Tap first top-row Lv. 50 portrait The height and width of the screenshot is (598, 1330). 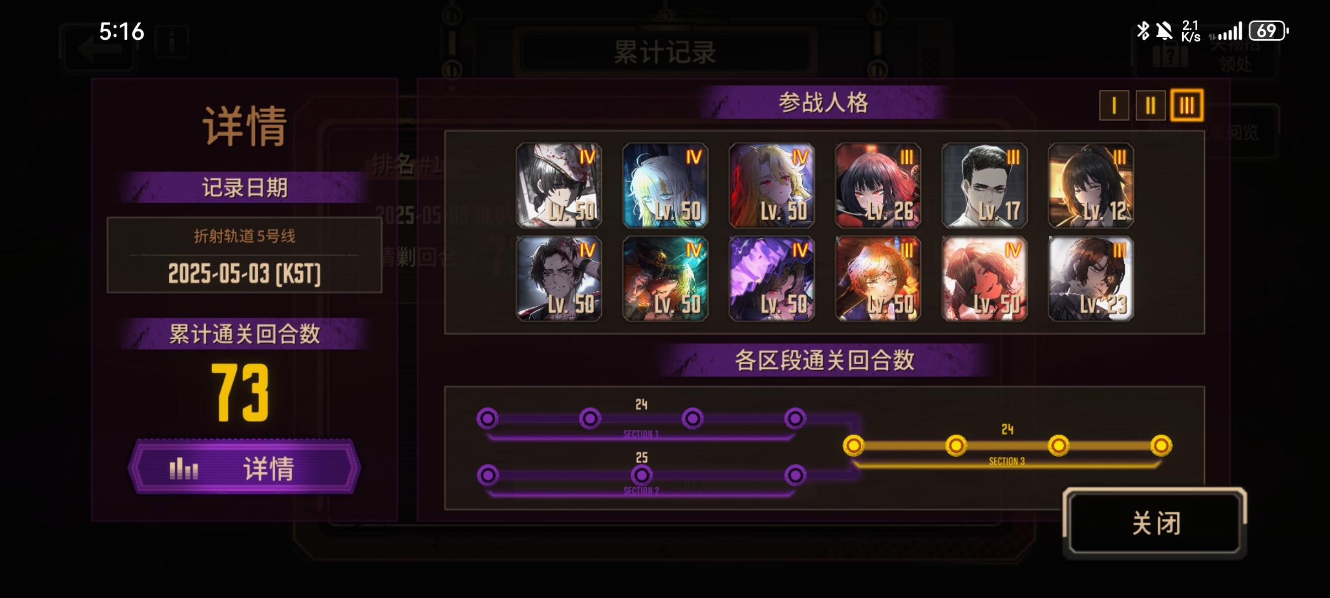pos(559,185)
